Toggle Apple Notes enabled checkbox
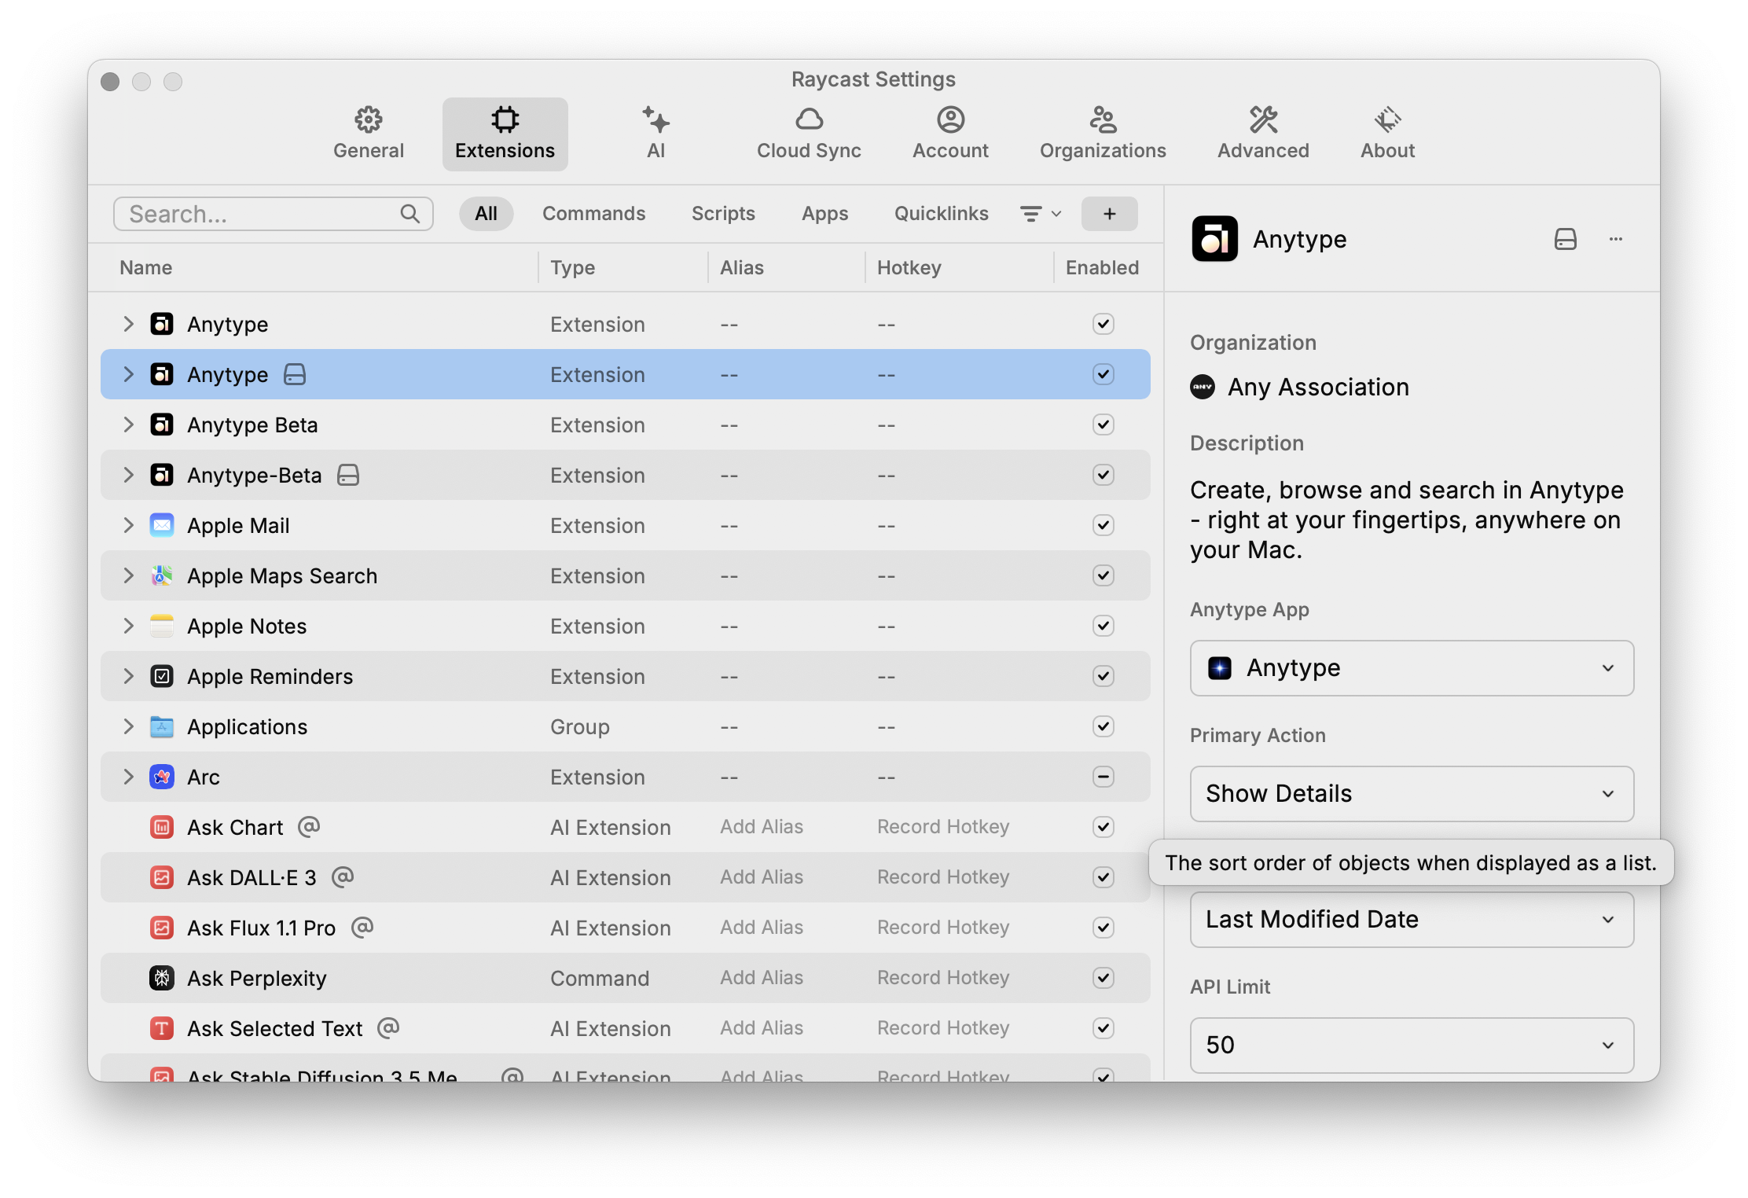Screen dimensions: 1748x1198 pos(1103,626)
